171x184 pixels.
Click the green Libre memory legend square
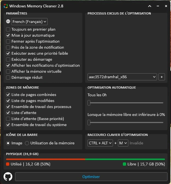124,164
